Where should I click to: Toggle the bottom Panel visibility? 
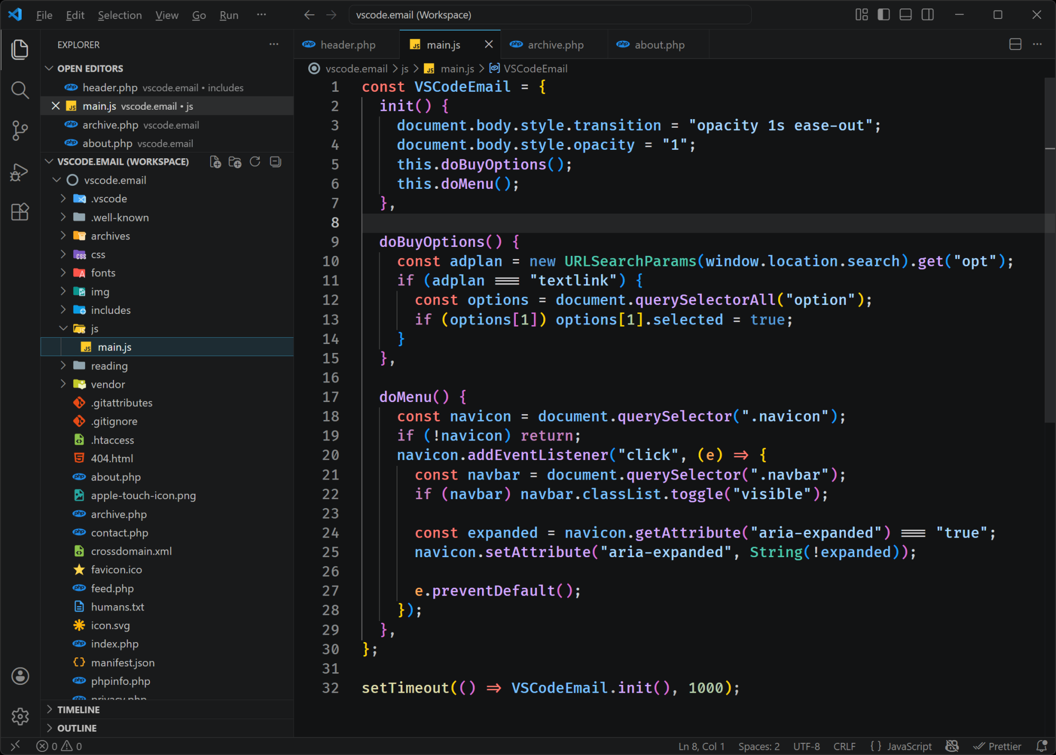[905, 14]
